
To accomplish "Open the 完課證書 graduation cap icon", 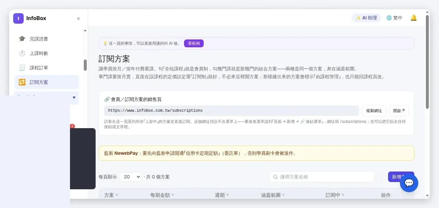I will (22, 39).
